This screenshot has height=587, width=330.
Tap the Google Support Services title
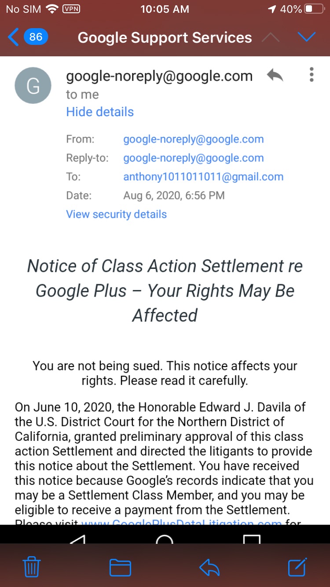[x=165, y=38]
